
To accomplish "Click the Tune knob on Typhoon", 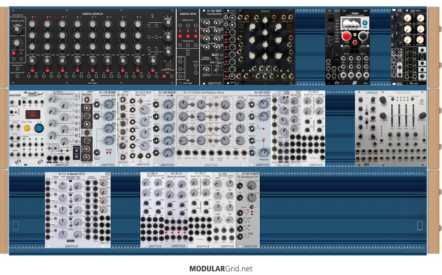I will pos(383,100).
